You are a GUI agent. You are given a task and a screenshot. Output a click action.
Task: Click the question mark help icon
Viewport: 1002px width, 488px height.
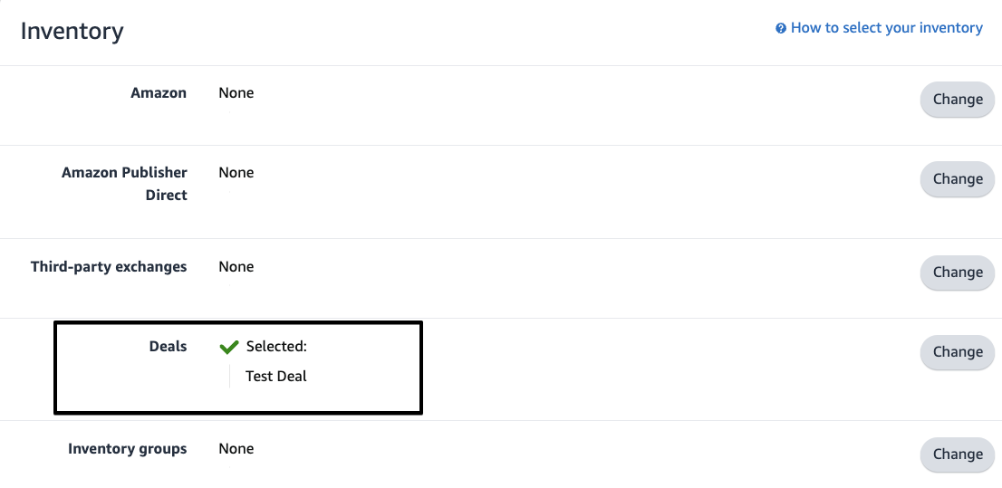[x=780, y=28]
